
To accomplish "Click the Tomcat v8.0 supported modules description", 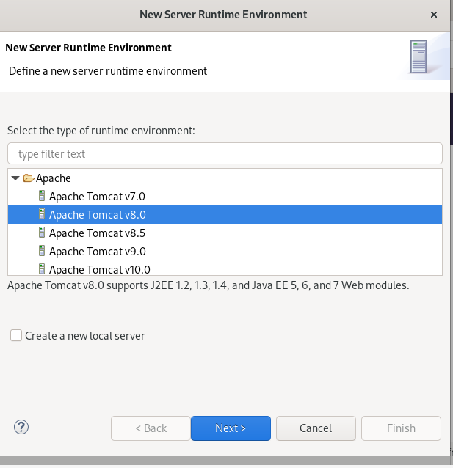I will 209,285.
